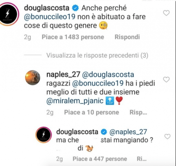
Task: View likes list: Piace a 447 persone
Action: pos(100,159)
